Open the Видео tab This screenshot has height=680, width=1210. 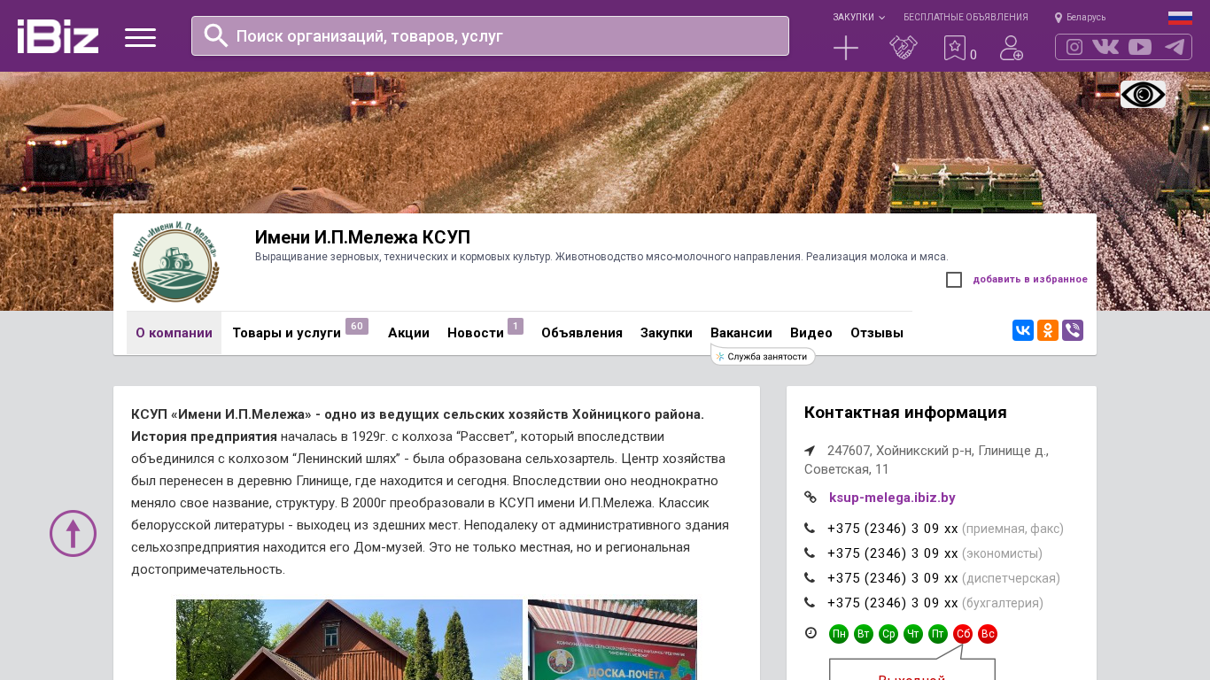coord(811,333)
